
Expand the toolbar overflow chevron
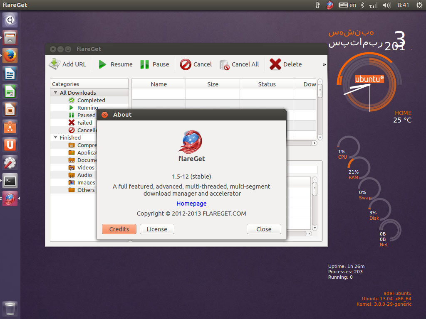324,64
